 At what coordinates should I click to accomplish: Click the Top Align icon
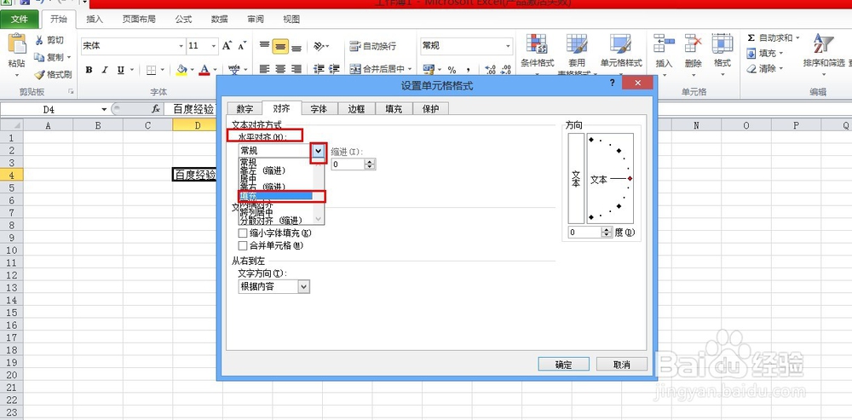(265, 46)
